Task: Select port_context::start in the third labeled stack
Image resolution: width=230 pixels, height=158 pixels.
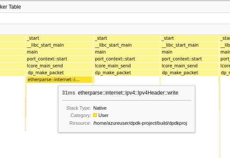Action: (190, 59)
